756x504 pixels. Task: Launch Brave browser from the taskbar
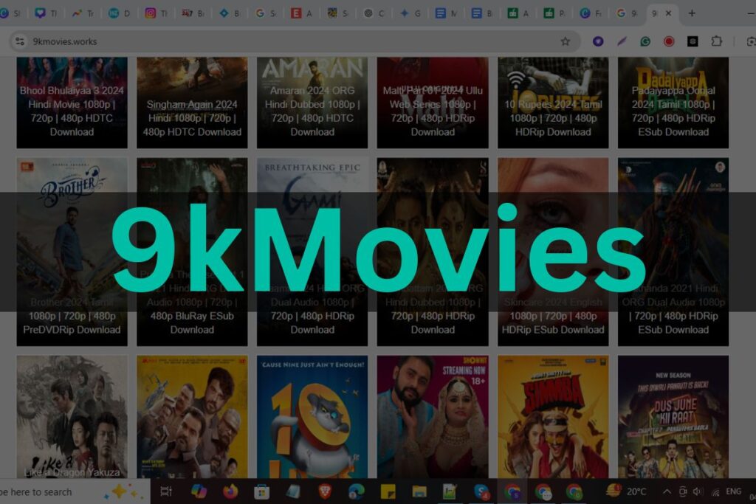tap(325, 491)
